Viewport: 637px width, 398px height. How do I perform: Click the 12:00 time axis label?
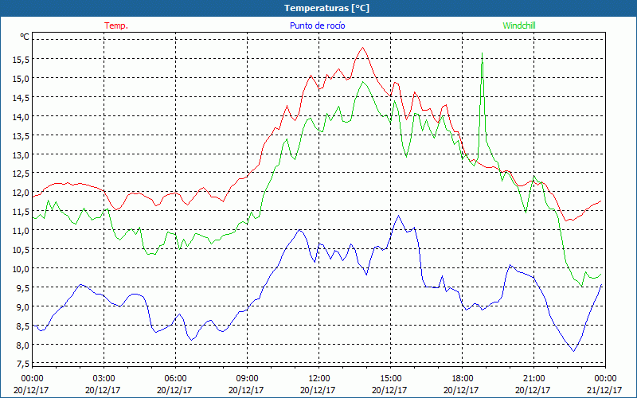319,379
